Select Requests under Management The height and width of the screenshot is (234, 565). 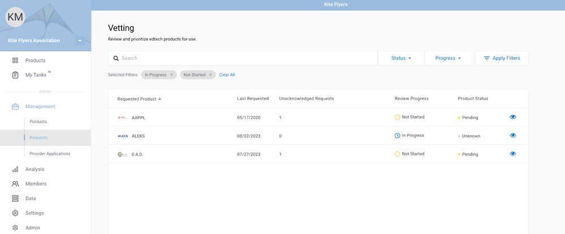click(38, 138)
